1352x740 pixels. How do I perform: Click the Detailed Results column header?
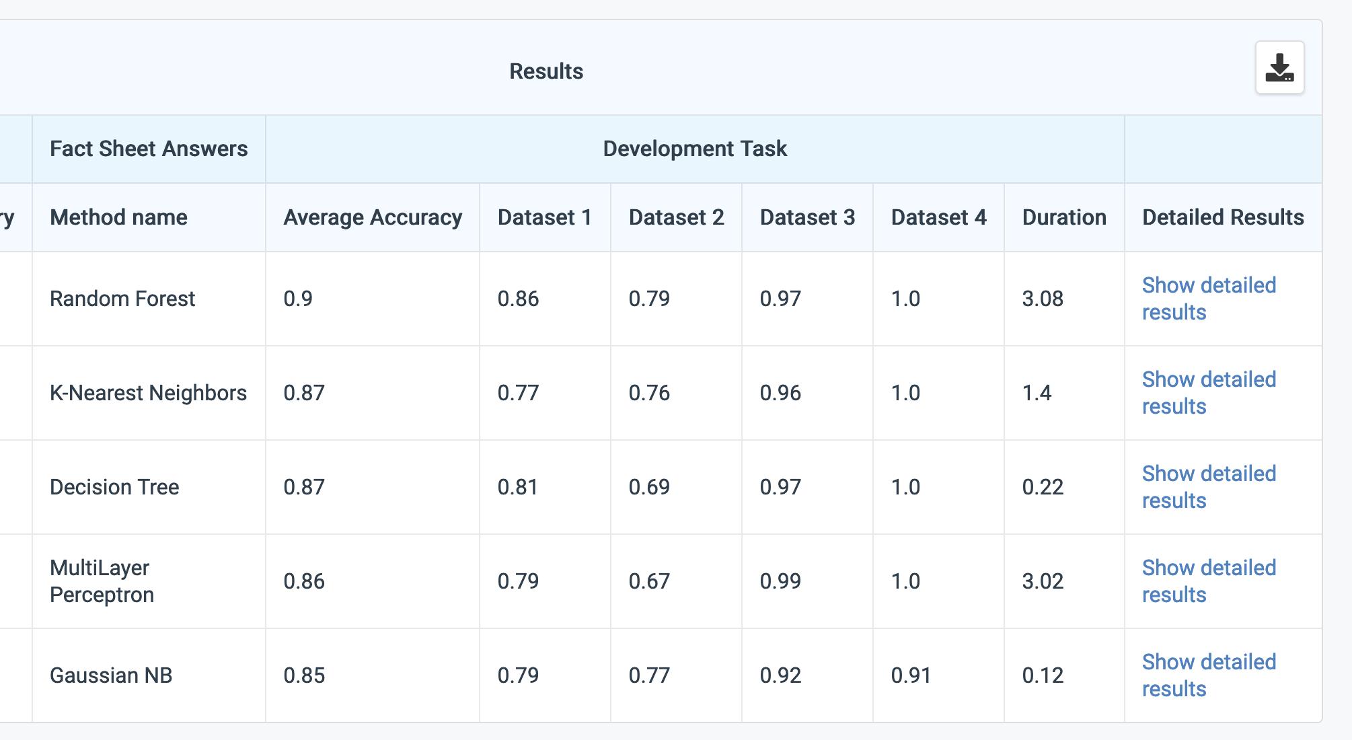pos(1223,217)
